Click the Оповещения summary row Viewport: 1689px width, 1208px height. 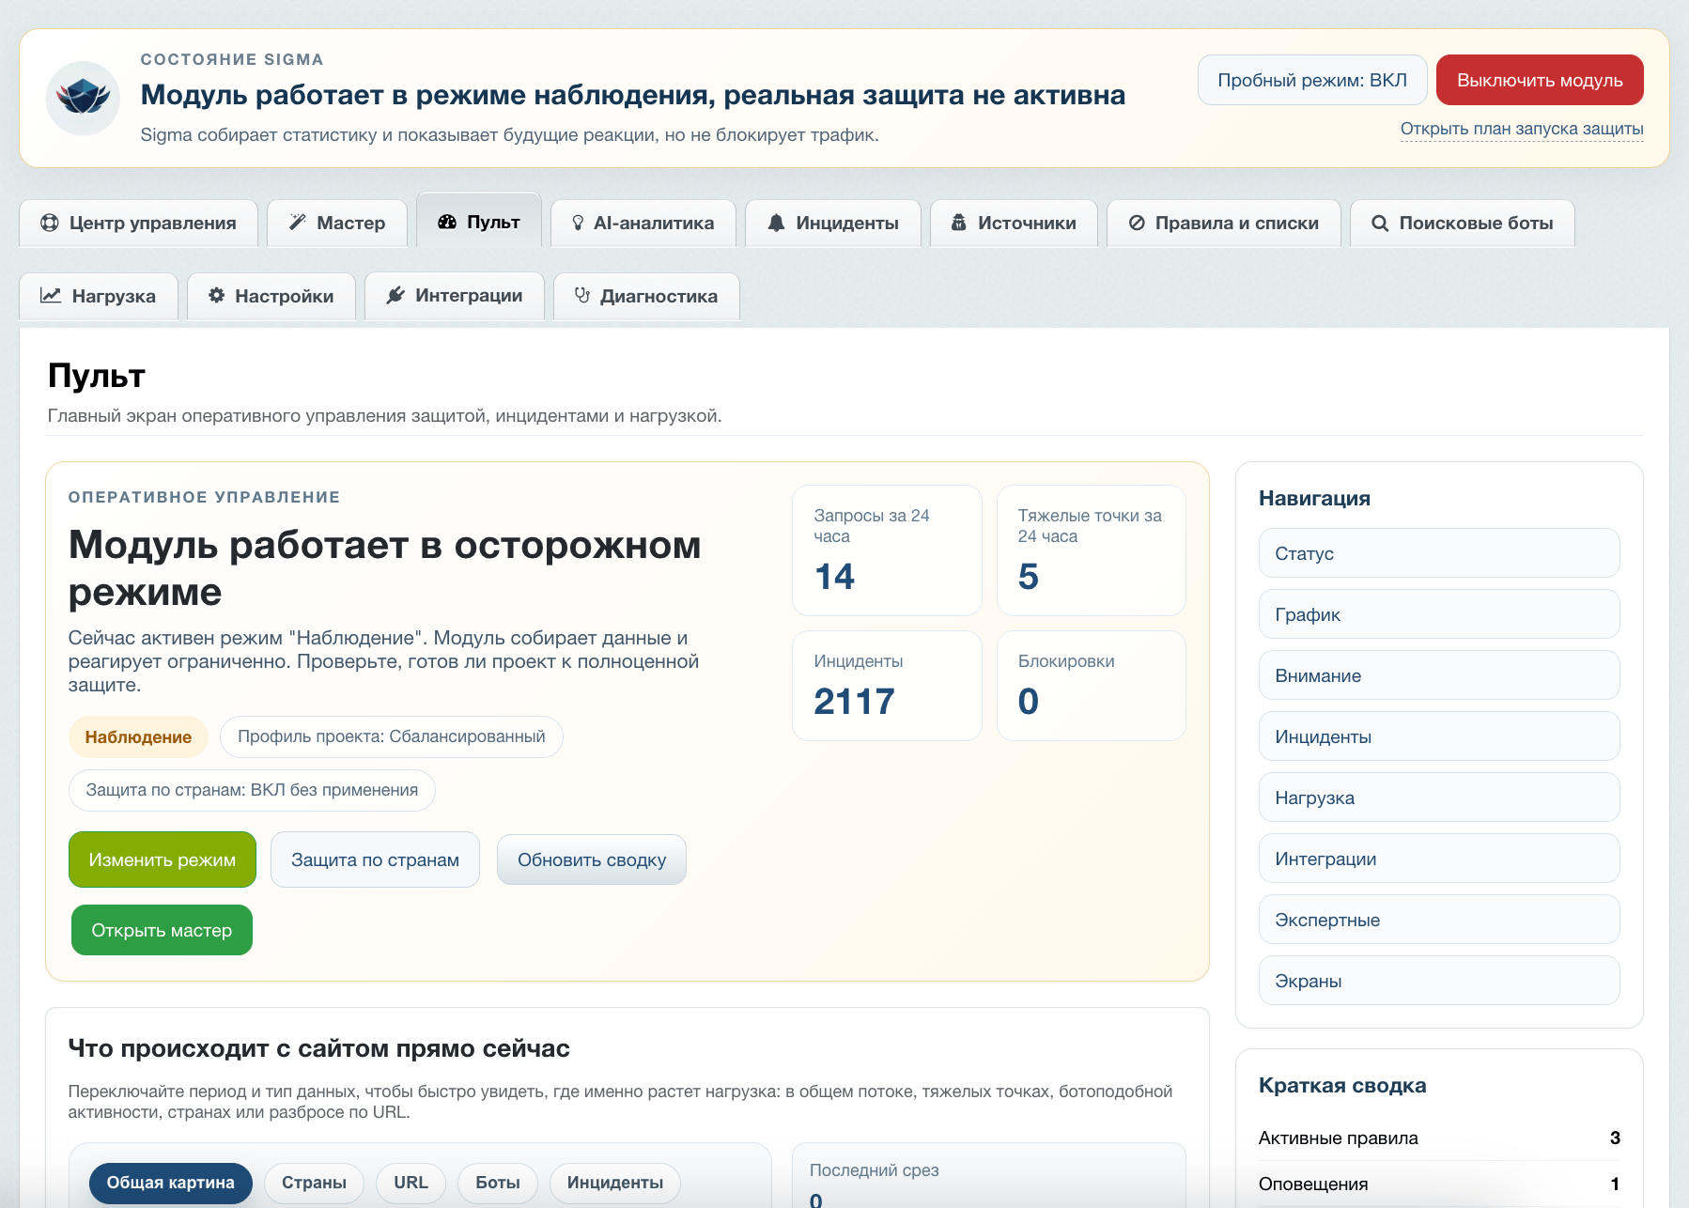point(1439,1184)
